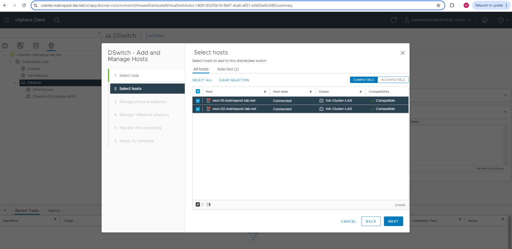Screen dimensions: 512x249
Task: Switch to the Storage inventory icon
Action: (x=36, y=45)
